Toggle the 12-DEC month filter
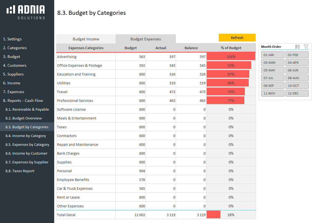The height and width of the screenshot is (223, 320). (x=297, y=93)
